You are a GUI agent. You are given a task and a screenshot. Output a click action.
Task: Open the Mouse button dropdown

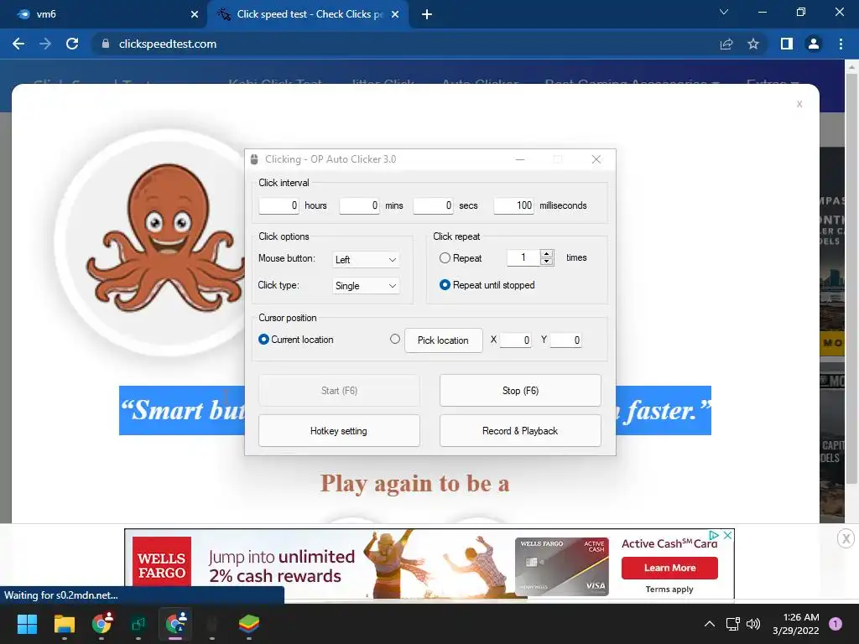(x=366, y=260)
